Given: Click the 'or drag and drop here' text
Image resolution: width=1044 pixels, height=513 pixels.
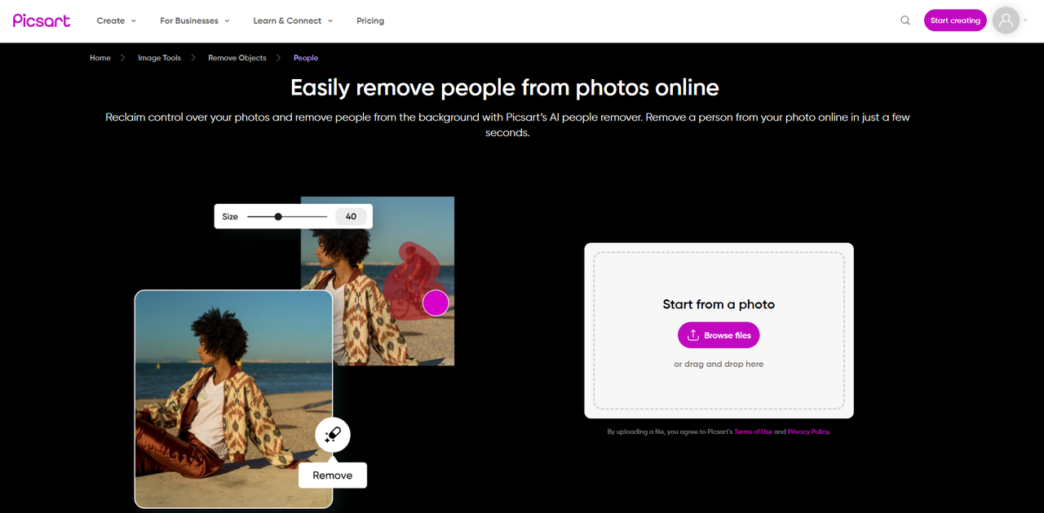Looking at the screenshot, I should [x=719, y=364].
